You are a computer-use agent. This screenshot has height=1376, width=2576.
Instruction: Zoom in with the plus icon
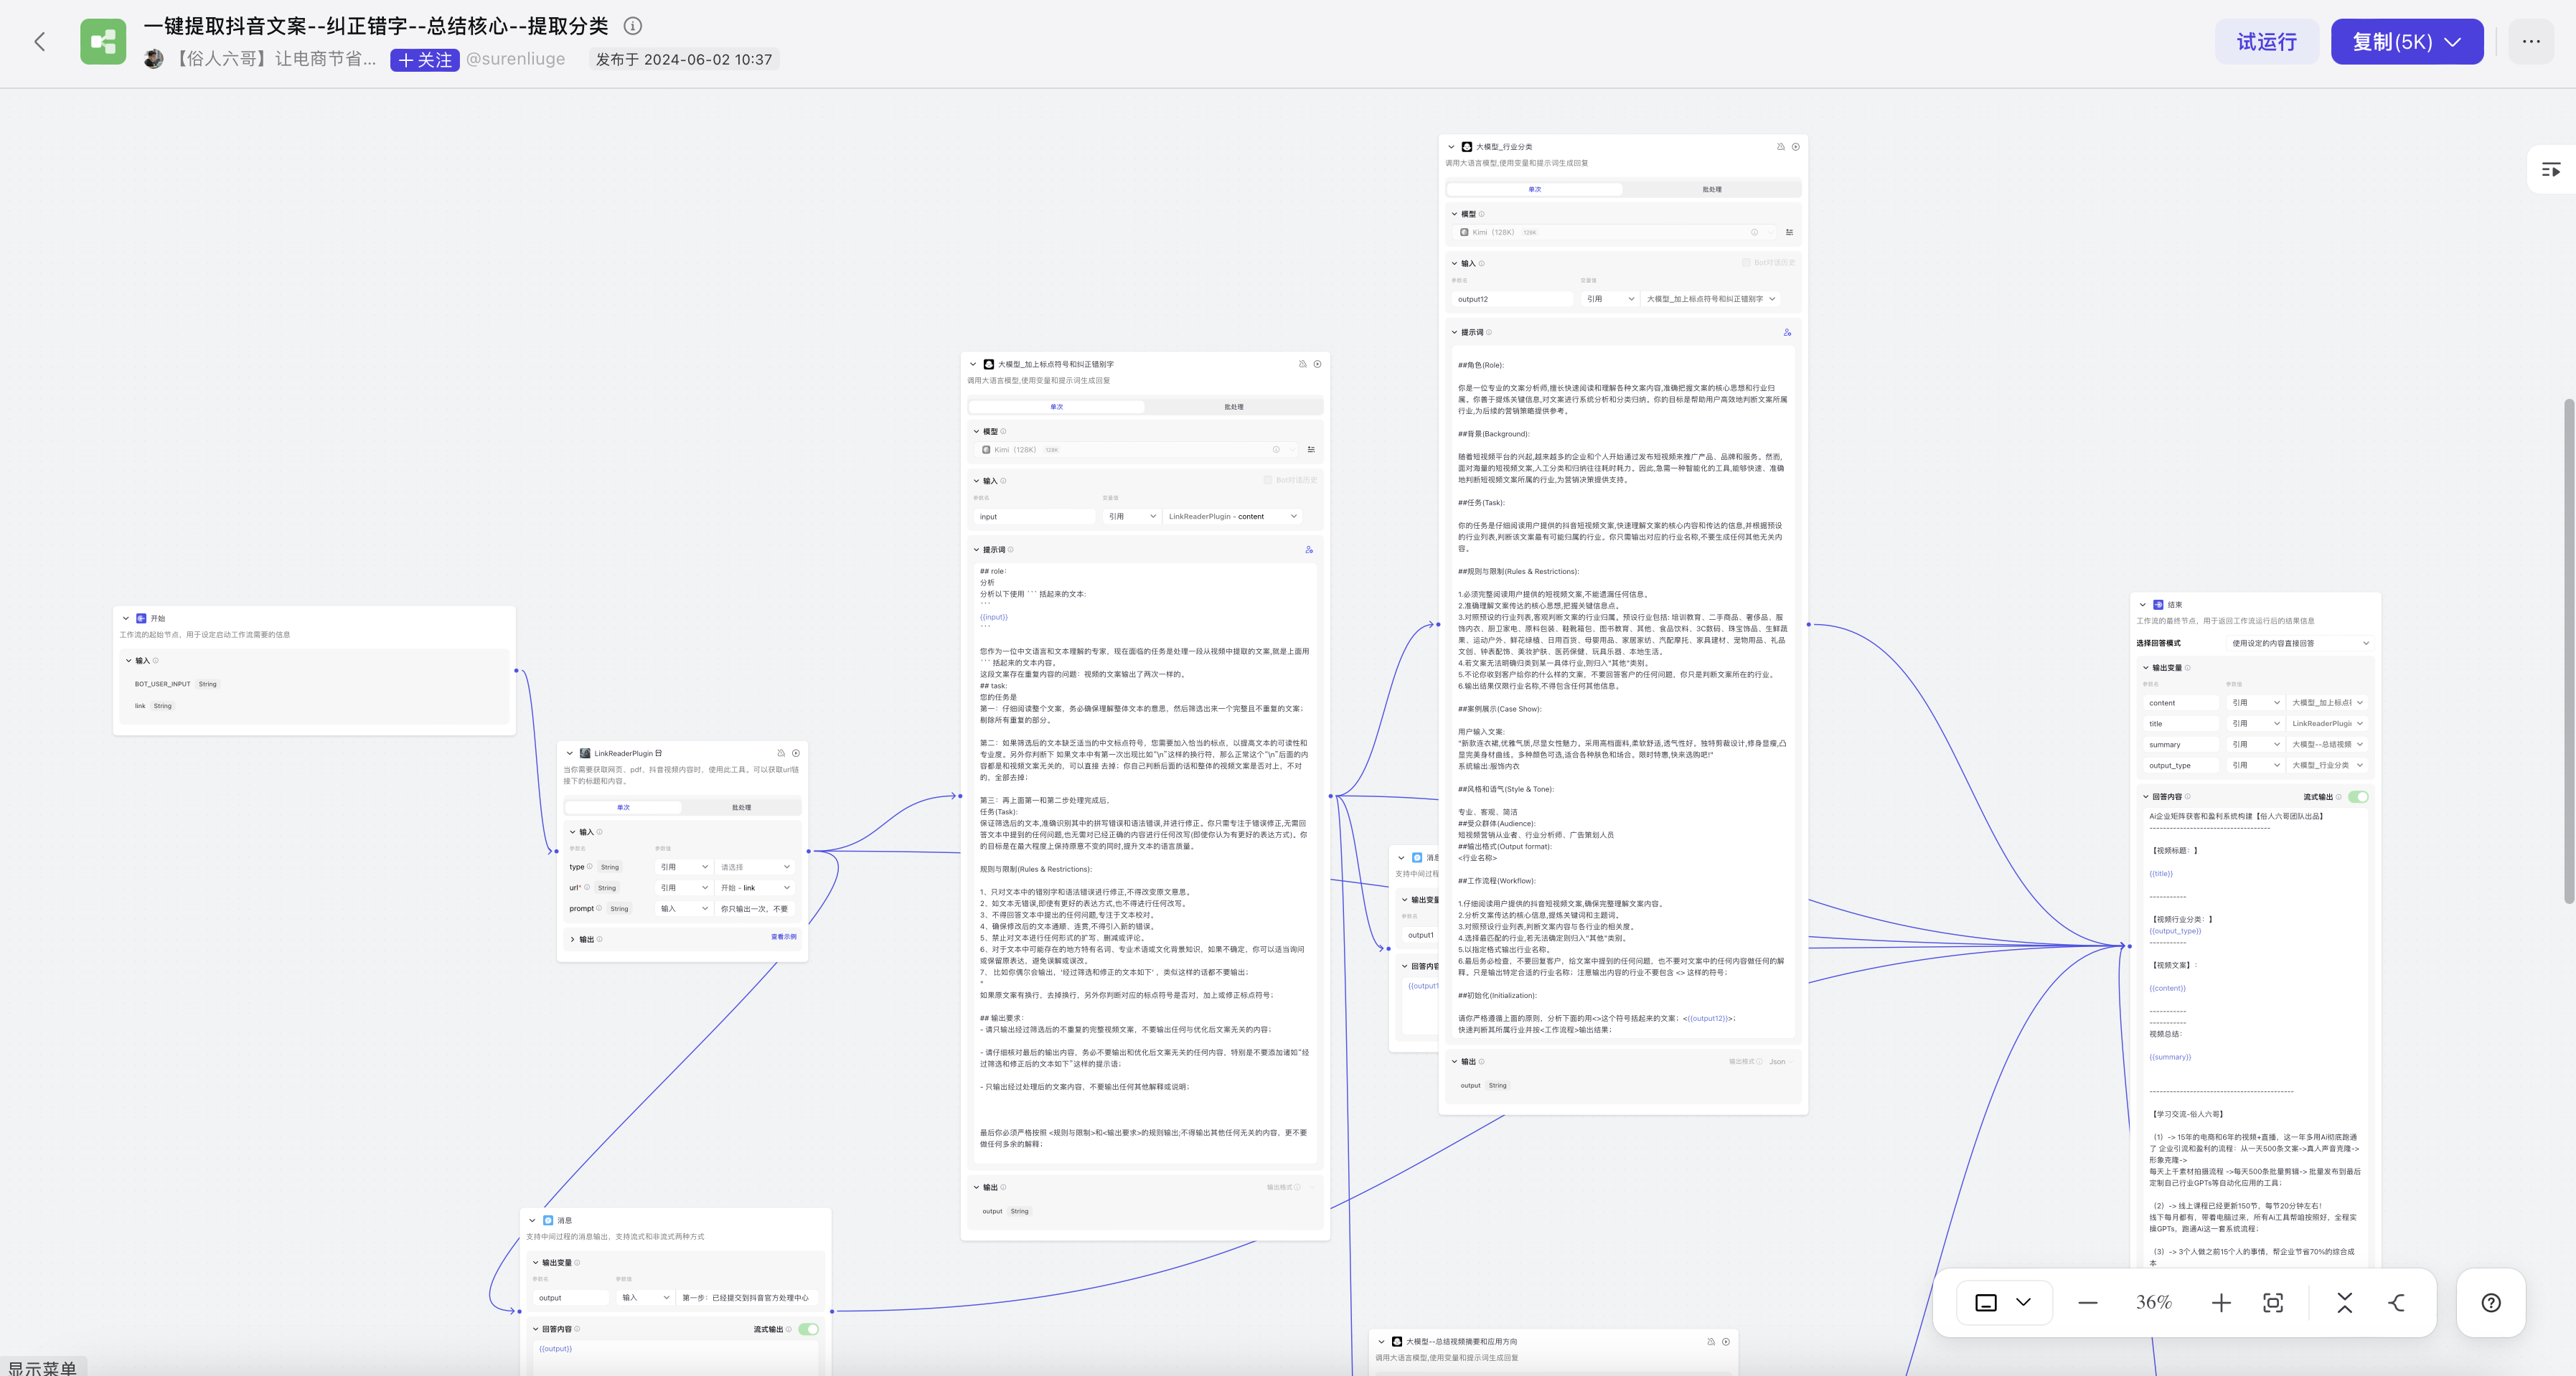click(2222, 1303)
